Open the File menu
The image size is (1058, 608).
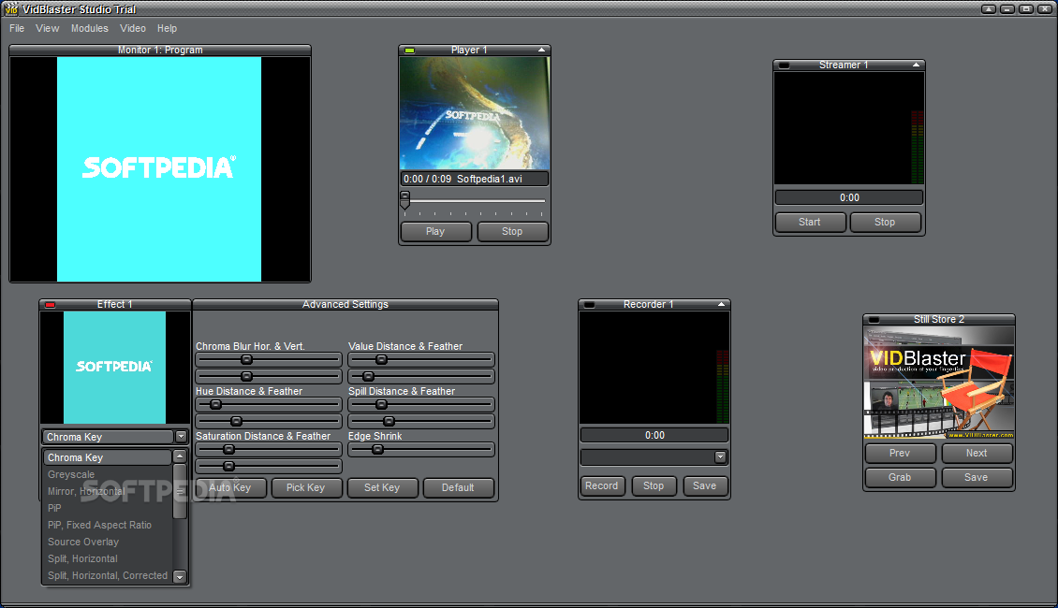click(x=17, y=28)
